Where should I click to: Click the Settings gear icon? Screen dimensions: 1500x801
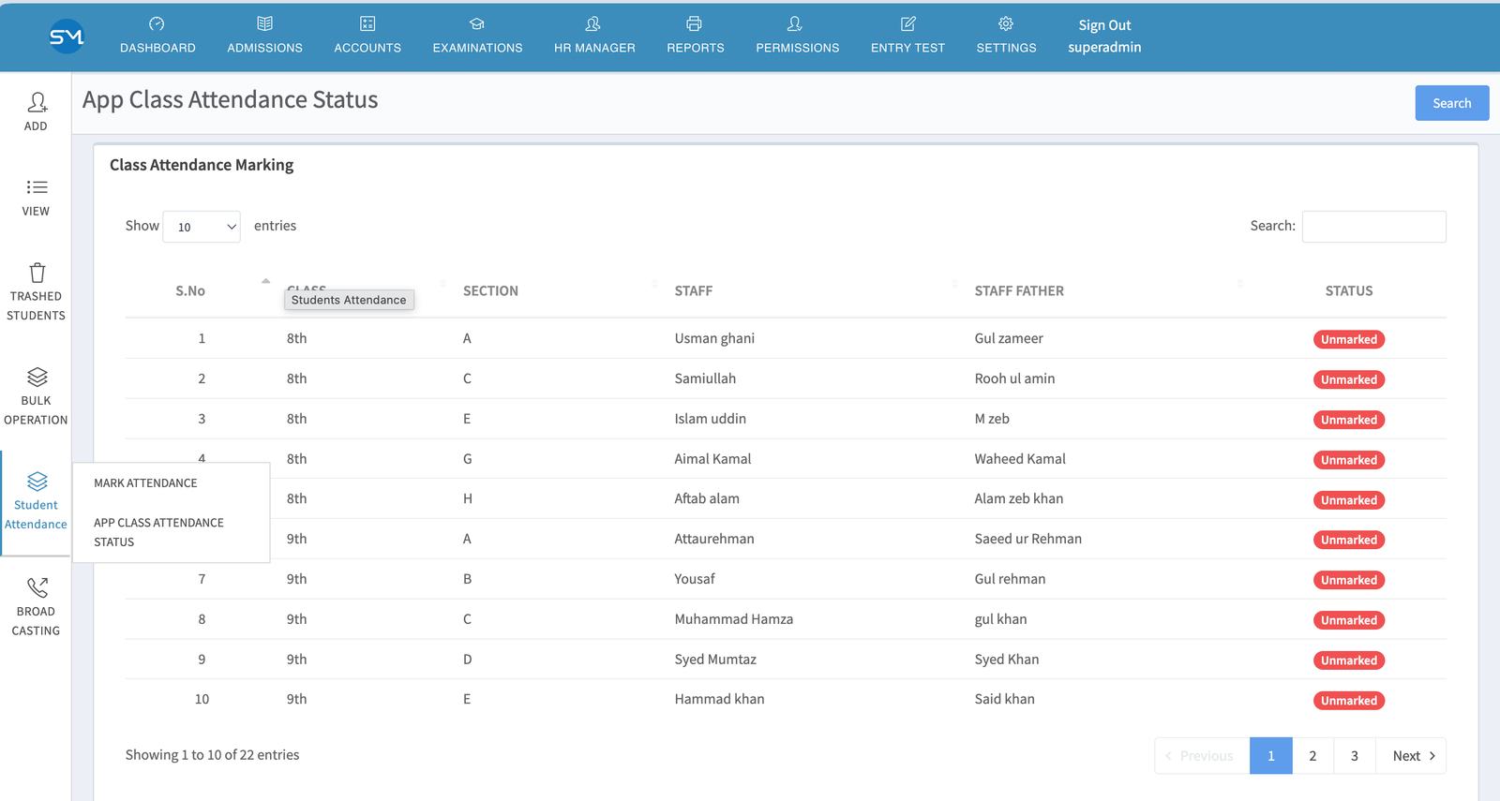pos(1006,23)
